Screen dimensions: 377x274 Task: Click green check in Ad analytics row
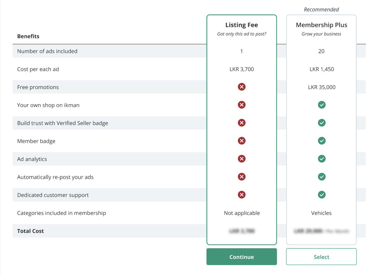(x=321, y=159)
